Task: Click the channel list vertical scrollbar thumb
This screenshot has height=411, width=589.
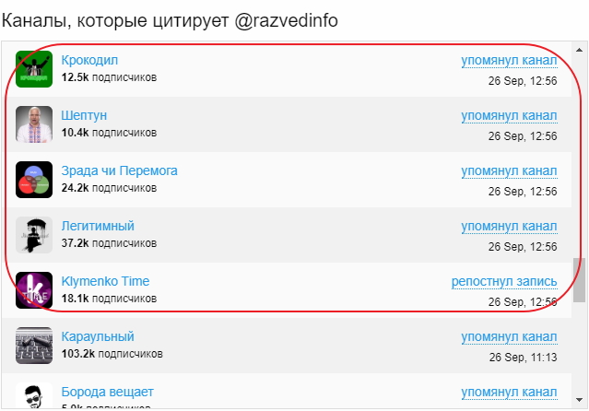Action: pyautogui.click(x=580, y=279)
